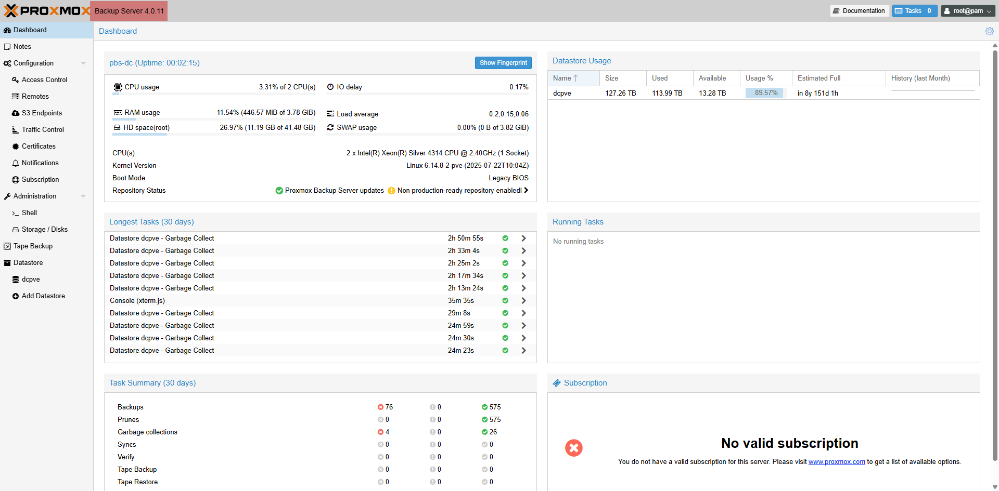Click the Traffic Control sidebar icon
The height and width of the screenshot is (491, 999).
pos(16,130)
